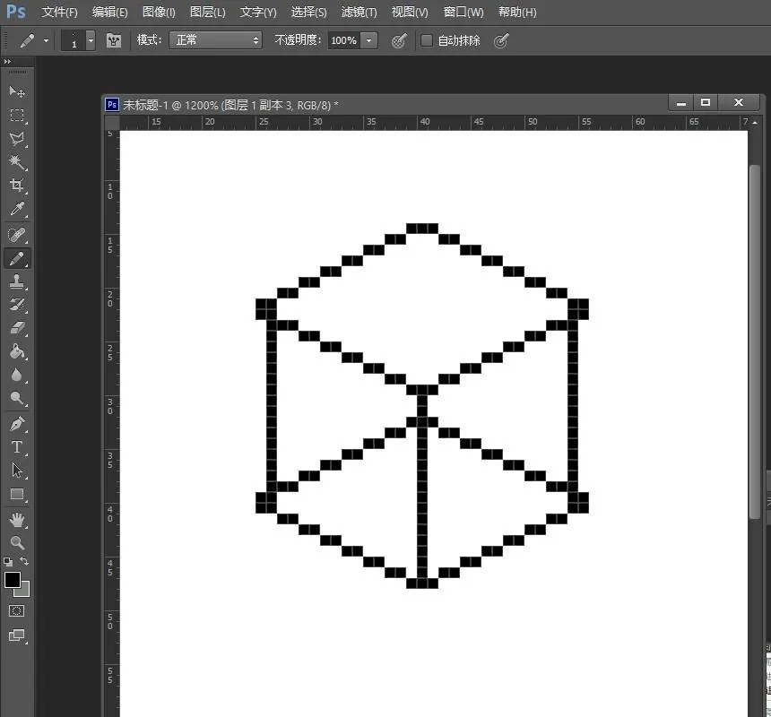The image size is (771, 717).
Task: Select the Move tool
Action: 17,91
